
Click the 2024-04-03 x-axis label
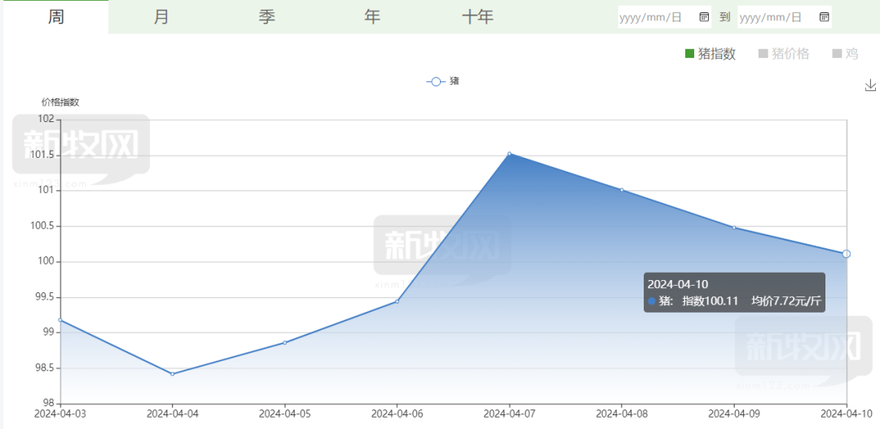pyautogui.click(x=60, y=414)
